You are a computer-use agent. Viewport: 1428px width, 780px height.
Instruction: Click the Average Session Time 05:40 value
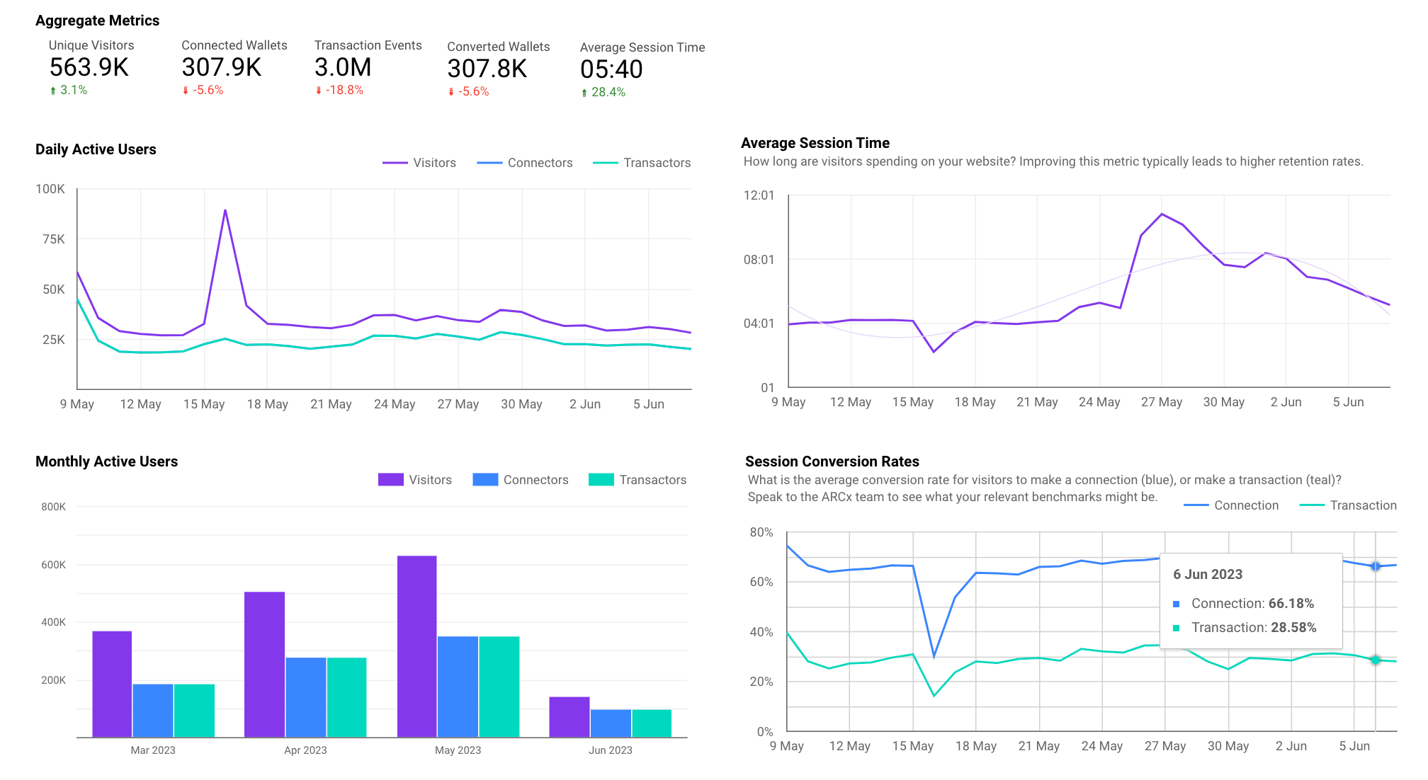coord(611,69)
